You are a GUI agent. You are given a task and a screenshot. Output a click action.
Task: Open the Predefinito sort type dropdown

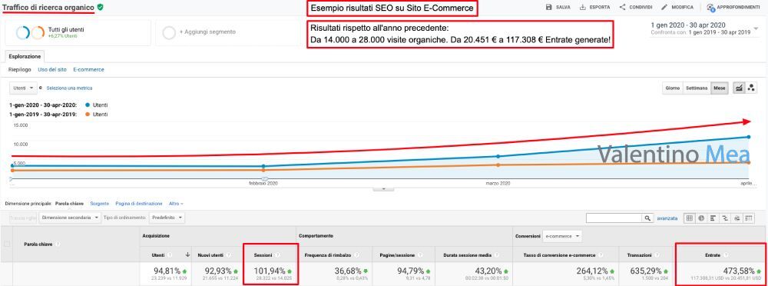(167, 218)
